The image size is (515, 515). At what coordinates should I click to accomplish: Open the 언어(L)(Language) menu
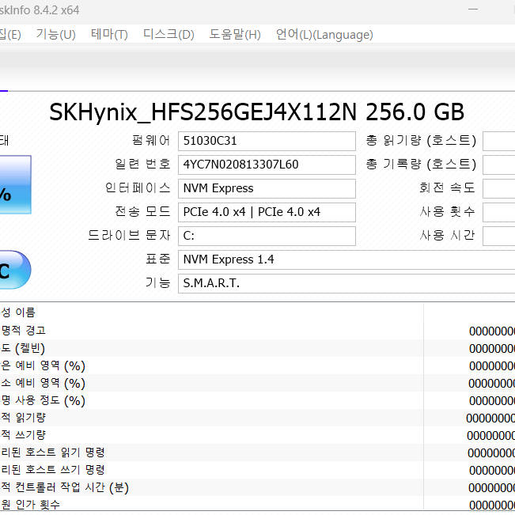click(324, 34)
